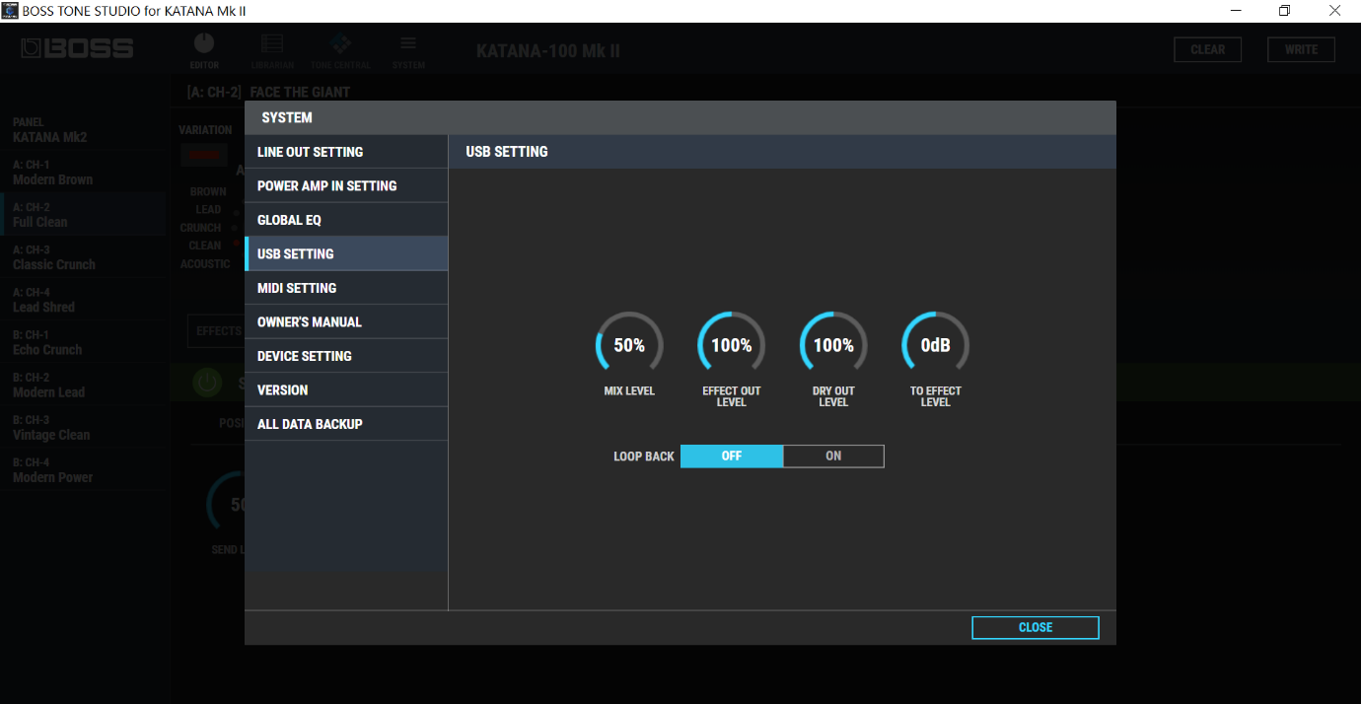Set Loop Back to OFF
This screenshot has height=704, width=1361.
point(732,457)
